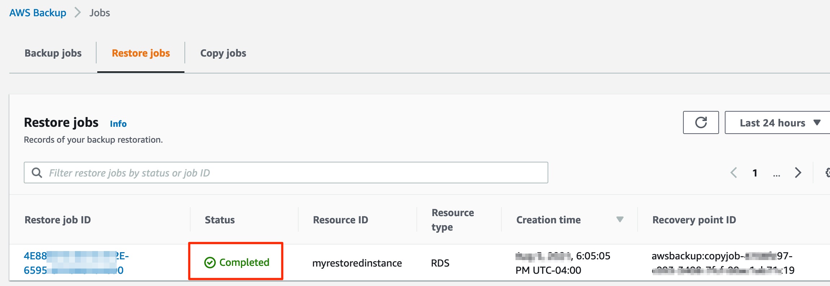Open the AWS Backup breadcrumb link
This screenshot has width=830, height=286.
(38, 13)
